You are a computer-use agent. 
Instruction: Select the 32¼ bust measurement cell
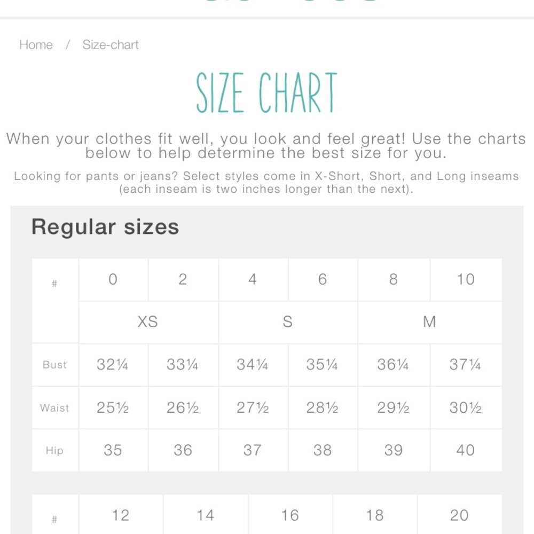click(x=113, y=365)
